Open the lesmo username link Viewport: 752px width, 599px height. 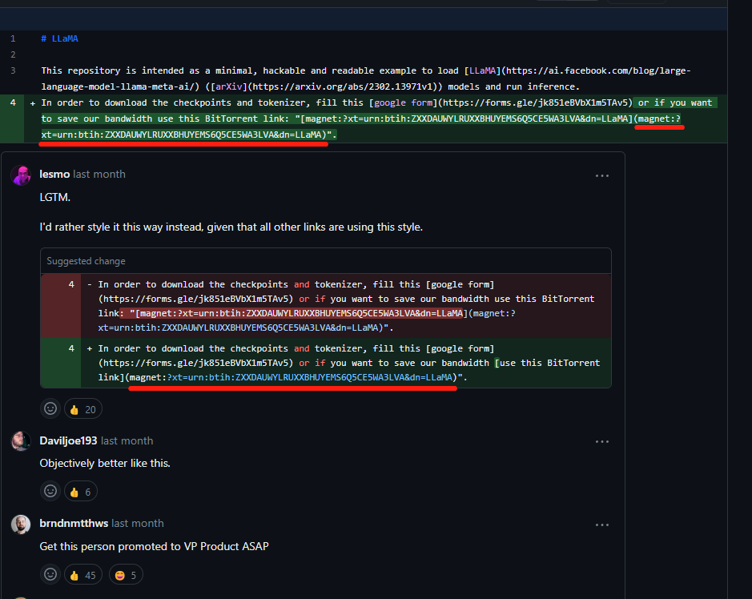coord(54,174)
